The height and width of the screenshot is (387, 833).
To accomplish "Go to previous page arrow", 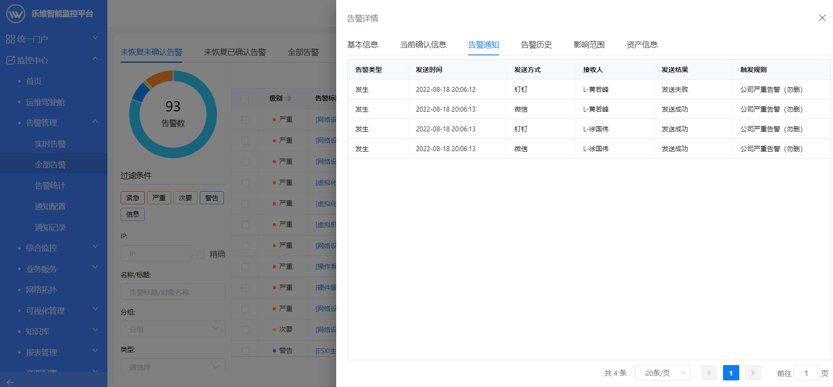I will click(709, 373).
